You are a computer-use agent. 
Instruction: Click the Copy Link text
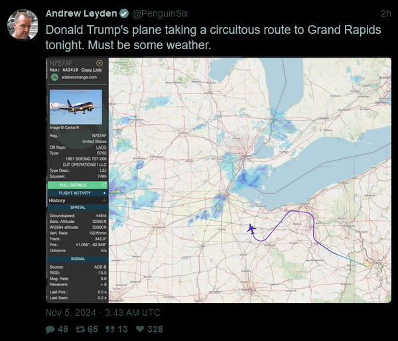click(92, 70)
